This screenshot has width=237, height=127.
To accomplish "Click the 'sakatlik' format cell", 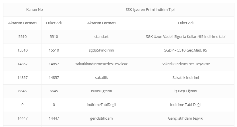I will (101, 77).
